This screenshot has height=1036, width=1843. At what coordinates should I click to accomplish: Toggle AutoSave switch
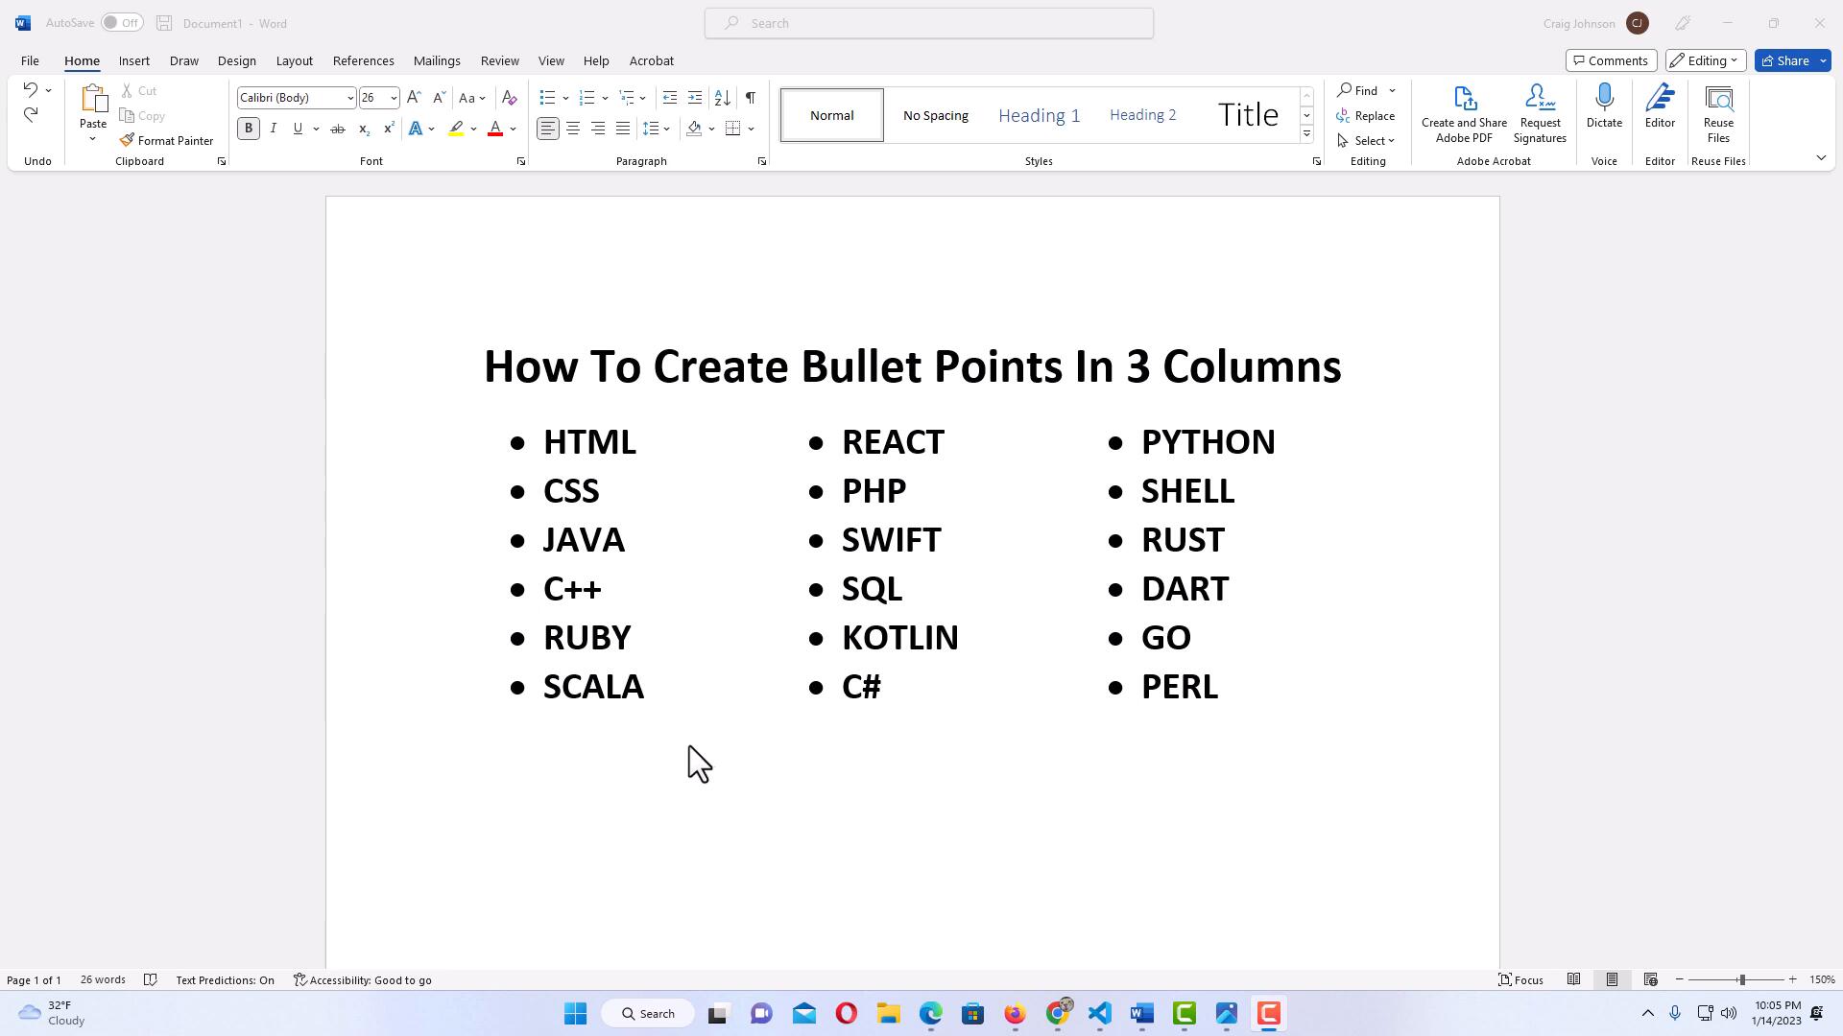pyautogui.click(x=122, y=23)
